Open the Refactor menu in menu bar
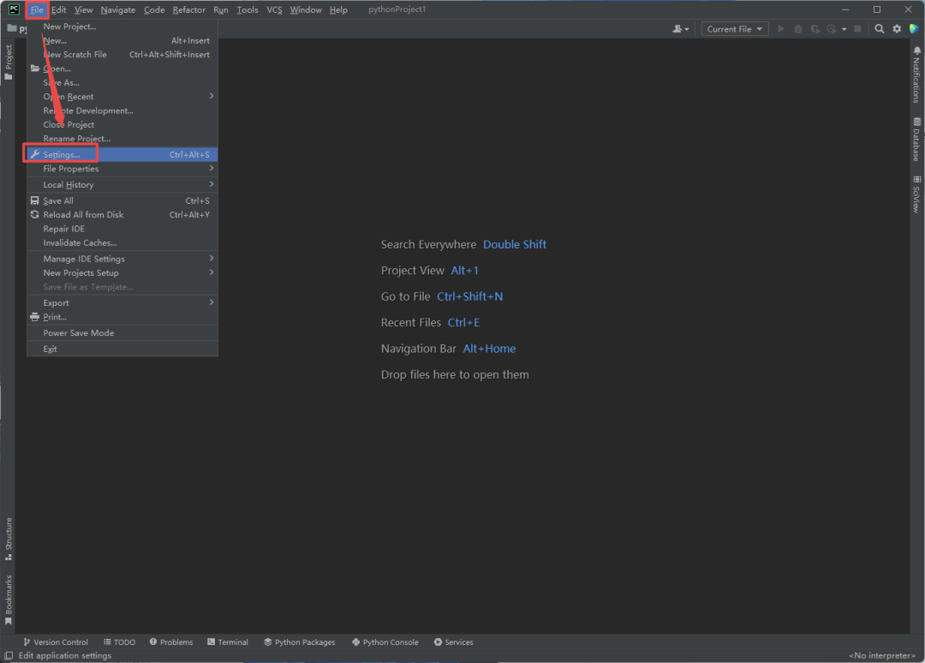The image size is (925, 663). pos(188,9)
